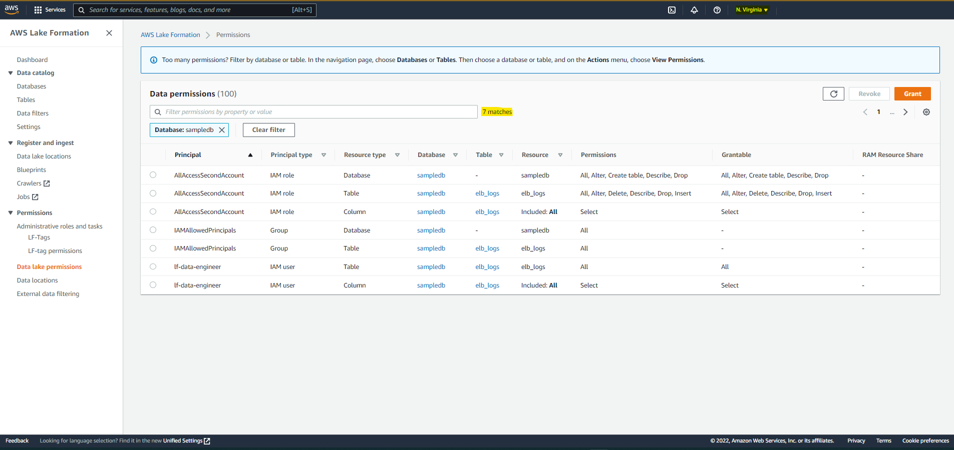Open LF-Tags in the sidebar
Image resolution: width=954 pixels, height=450 pixels.
39,237
